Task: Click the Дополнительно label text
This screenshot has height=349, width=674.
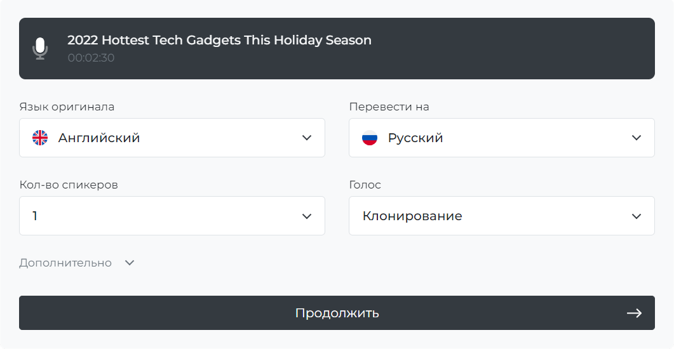Action: 65,263
